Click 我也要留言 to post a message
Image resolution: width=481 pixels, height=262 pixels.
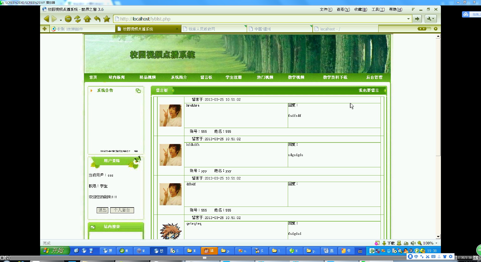tap(369, 90)
